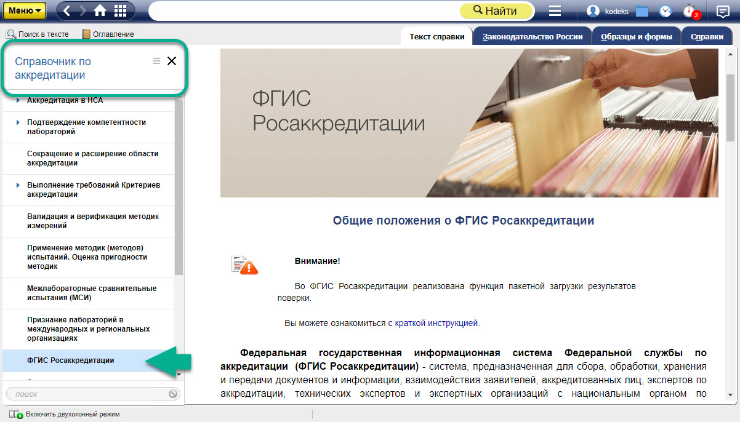Clear the contents panel search field
Image resolution: width=740 pixels, height=422 pixels.
173,394
